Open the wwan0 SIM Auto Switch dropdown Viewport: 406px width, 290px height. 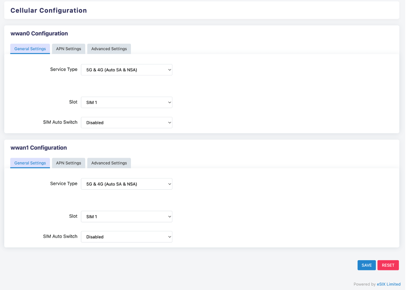[x=127, y=122]
